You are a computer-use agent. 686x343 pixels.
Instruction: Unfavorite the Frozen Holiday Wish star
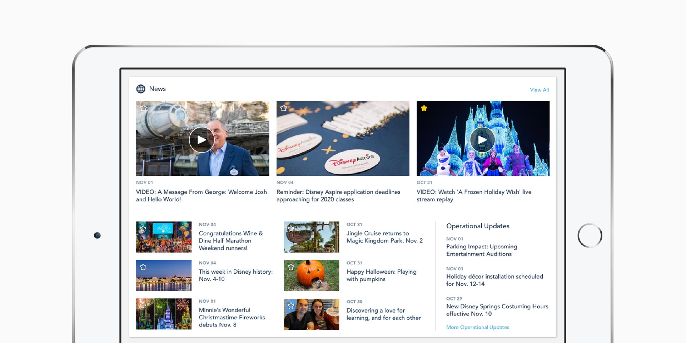pos(424,108)
